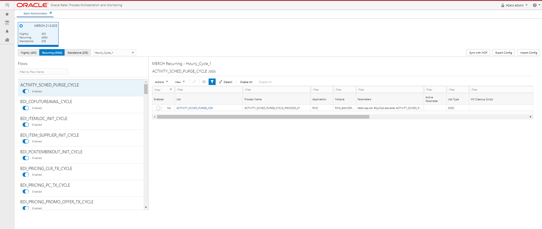Viewport: 542px width, 229px height.
Task: Toggle the filter funnel icon
Action: point(212,82)
